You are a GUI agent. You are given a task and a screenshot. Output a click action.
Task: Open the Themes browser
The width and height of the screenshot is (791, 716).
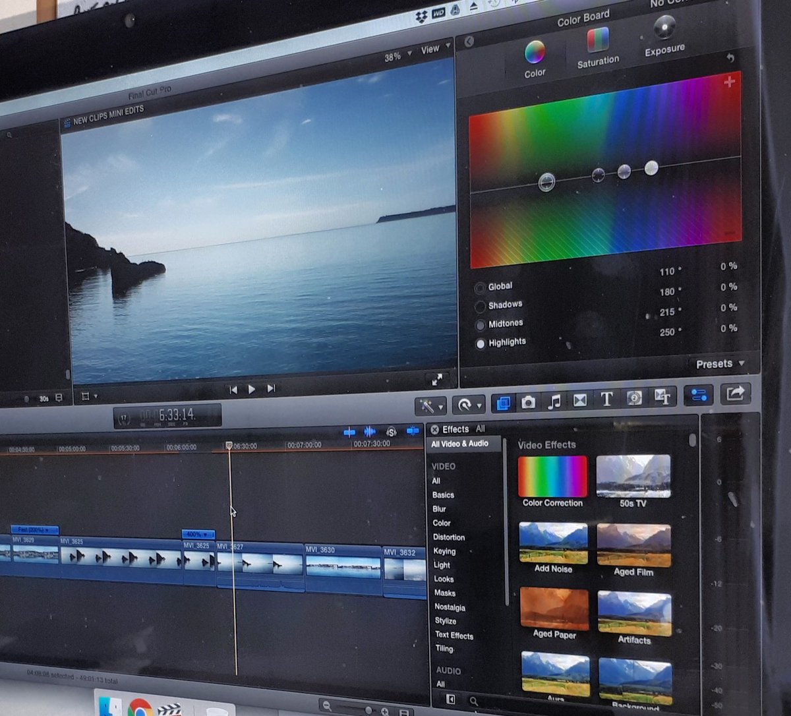[662, 396]
